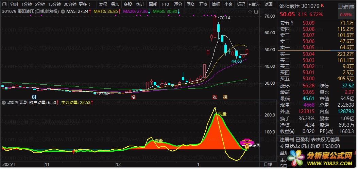Expand the MA indicator dropdown arrow
358x169 pixels.
(x=63, y=12)
